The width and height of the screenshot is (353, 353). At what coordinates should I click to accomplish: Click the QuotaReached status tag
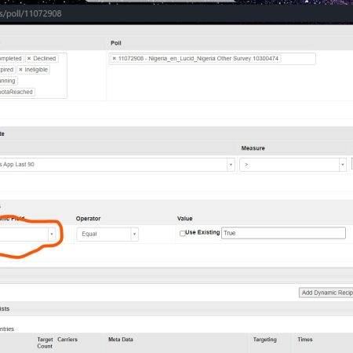[16, 92]
